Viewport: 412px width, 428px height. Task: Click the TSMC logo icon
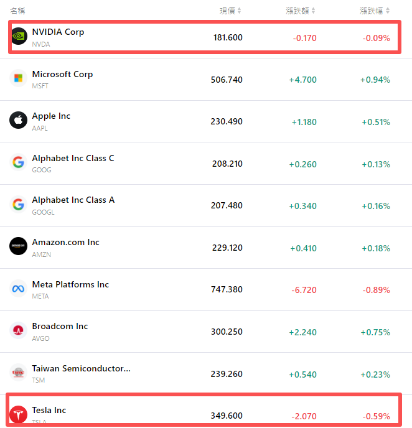[x=19, y=373]
